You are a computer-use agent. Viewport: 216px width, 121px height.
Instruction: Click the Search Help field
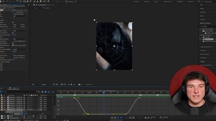[x=209, y=1]
